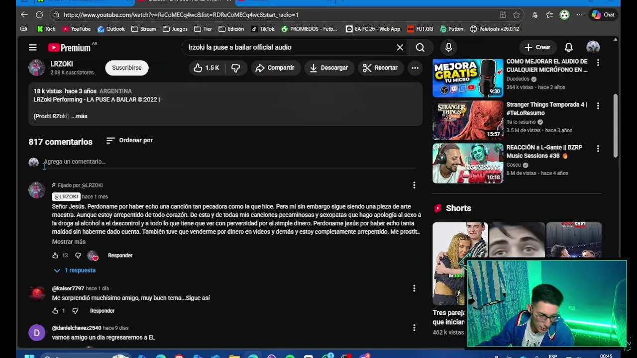
Task: Open the Juegos bookmarks folder
Action: [175, 29]
